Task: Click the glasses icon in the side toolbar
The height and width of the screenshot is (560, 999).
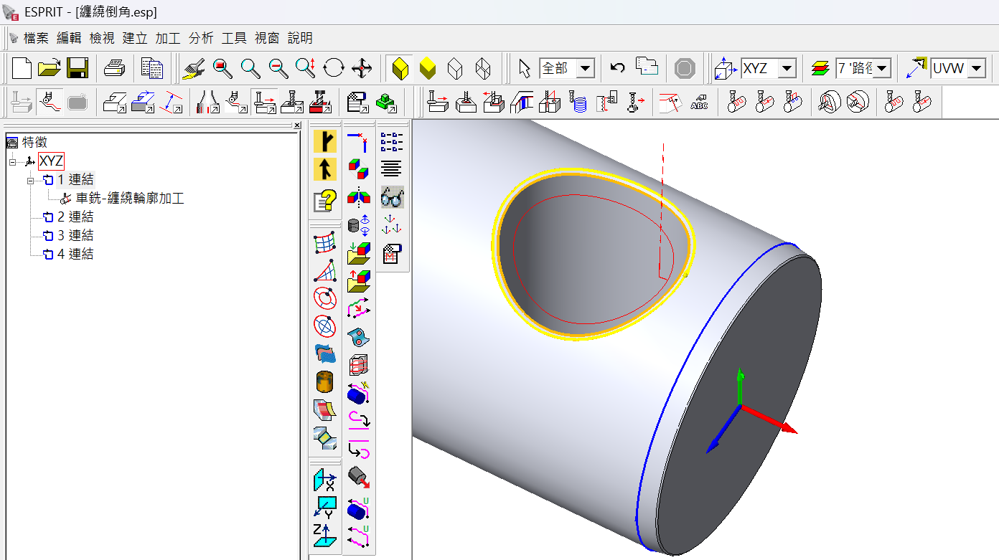Action: (392, 196)
